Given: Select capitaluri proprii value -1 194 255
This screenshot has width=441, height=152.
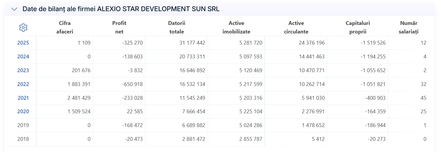Looking at the screenshot, I should (373, 57).
